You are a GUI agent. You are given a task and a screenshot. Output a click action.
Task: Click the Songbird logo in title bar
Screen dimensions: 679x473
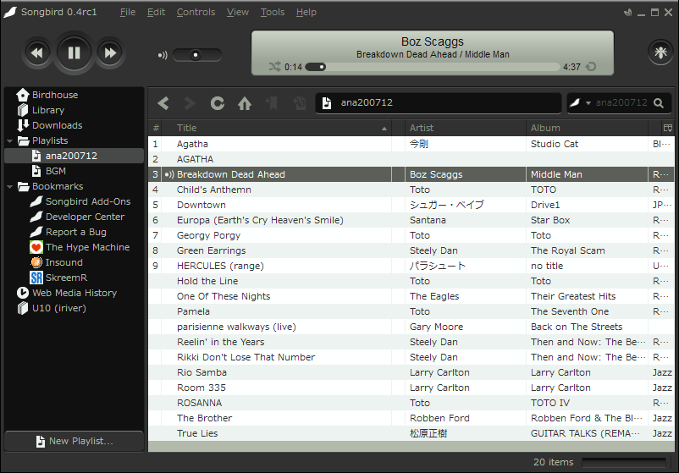tap(10, 12)
